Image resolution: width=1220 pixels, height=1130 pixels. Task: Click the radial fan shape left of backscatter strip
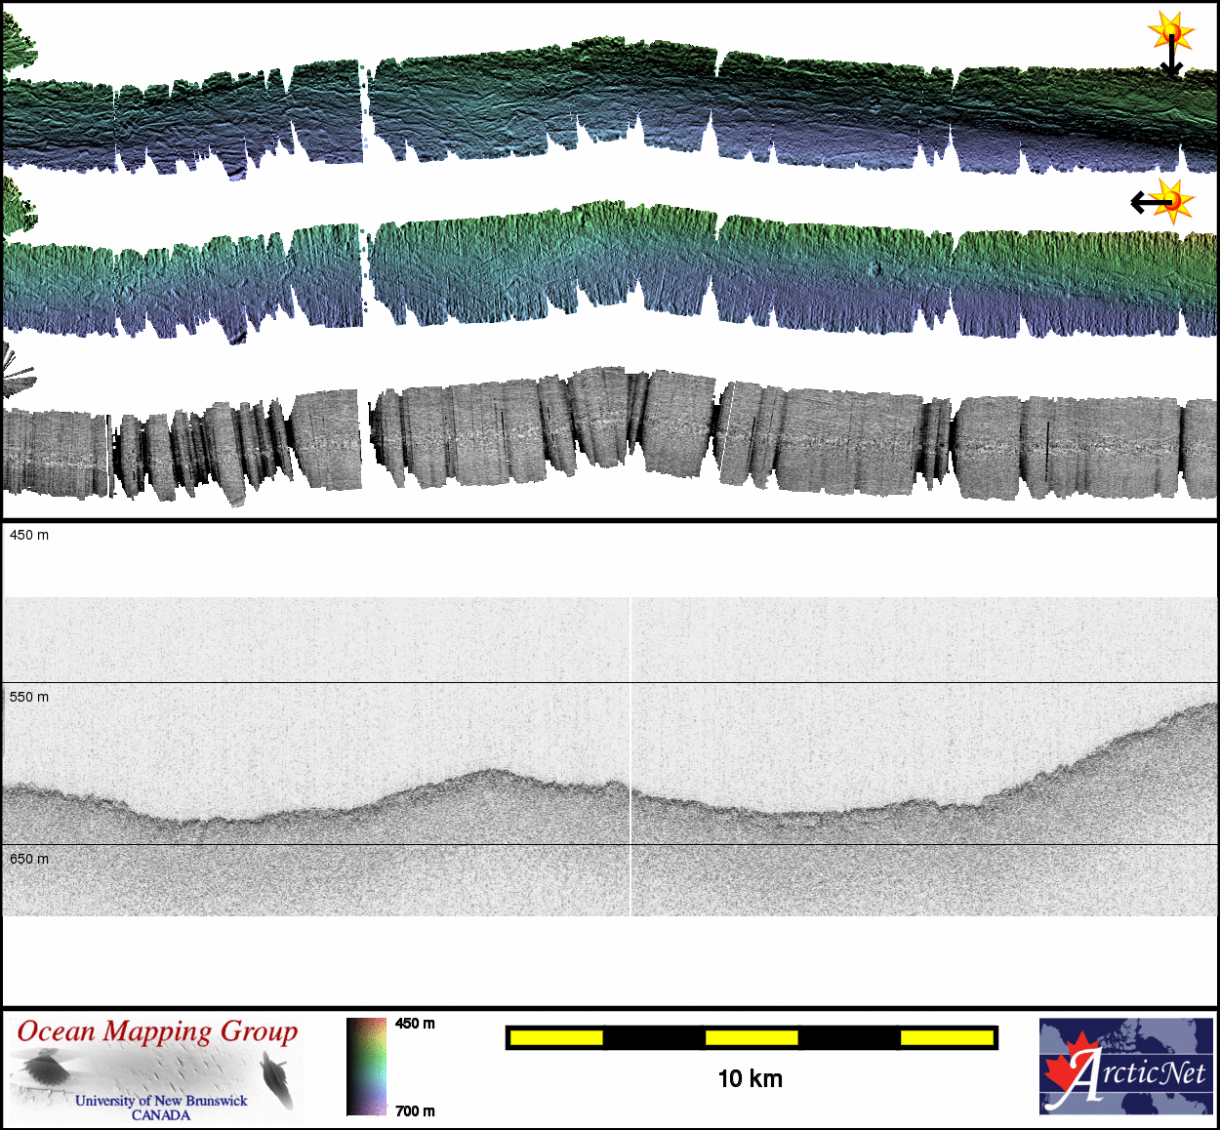(16, 374)
